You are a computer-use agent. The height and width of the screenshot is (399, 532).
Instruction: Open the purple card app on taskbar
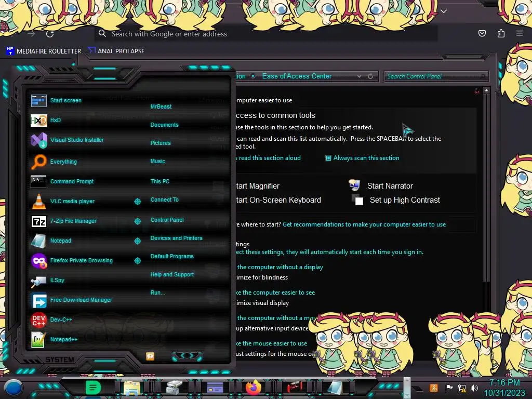(x=215, y=388)
